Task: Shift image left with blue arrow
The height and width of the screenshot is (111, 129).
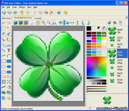Action: click(60, 23)
